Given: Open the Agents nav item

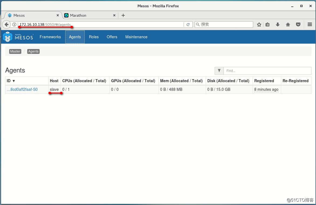Looking at the screenshot, I should [x=75, y=37].
